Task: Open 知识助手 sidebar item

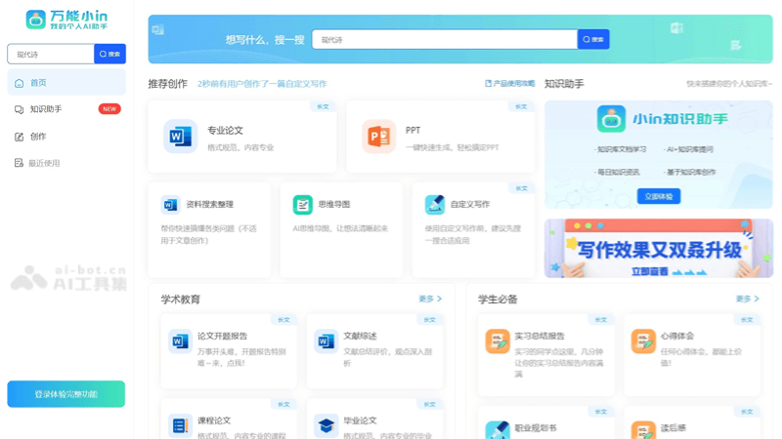Action: click(x=45, y=109)
